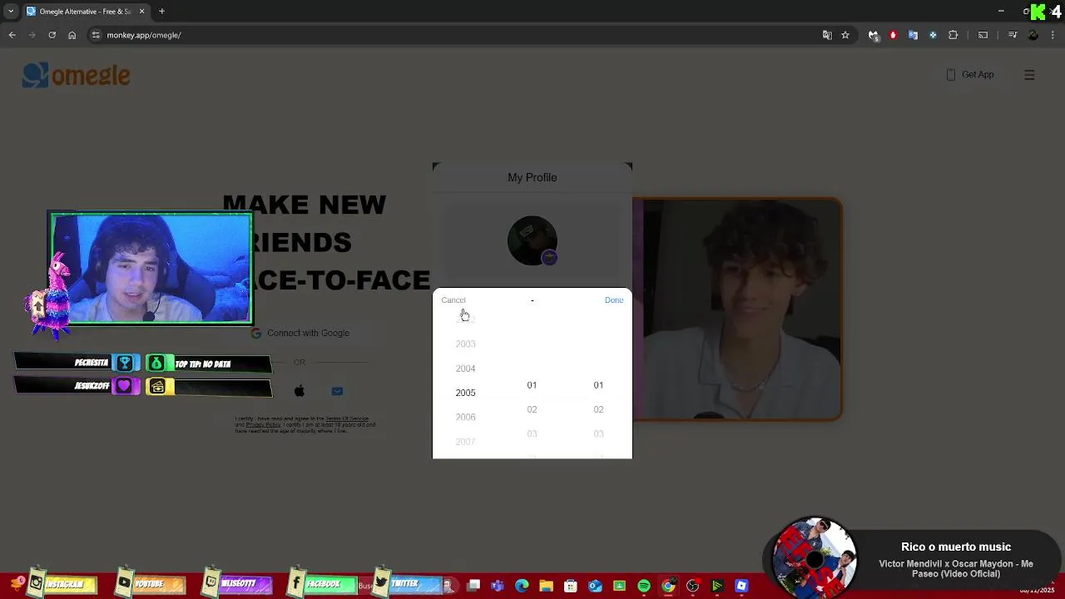Click the Facebook overlay badge

(x=323, y=584)
